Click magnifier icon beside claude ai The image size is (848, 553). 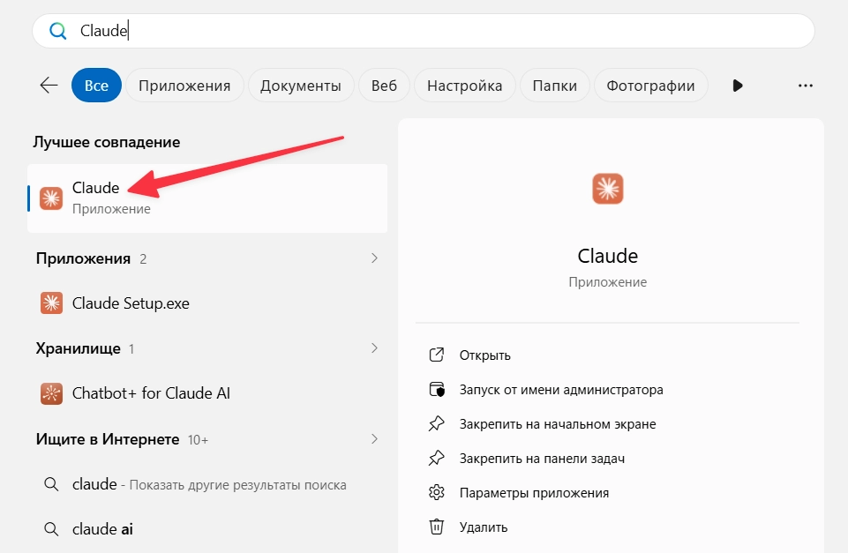click(51, 528)
